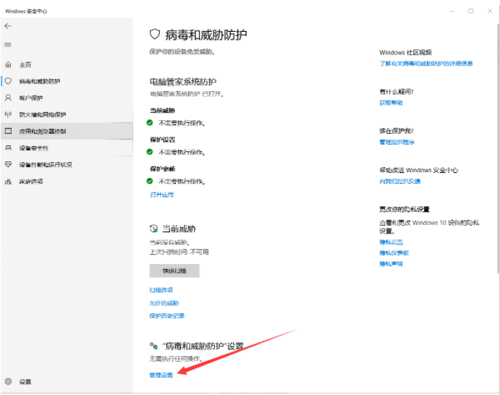500x395 pixels.
Task: Go to 应用和浏览器控制
Action: (67, 131)
